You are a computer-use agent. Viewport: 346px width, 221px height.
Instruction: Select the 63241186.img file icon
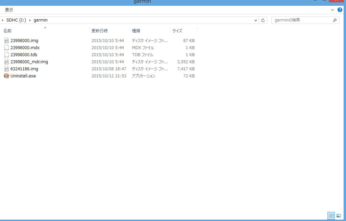click(7, 69)
